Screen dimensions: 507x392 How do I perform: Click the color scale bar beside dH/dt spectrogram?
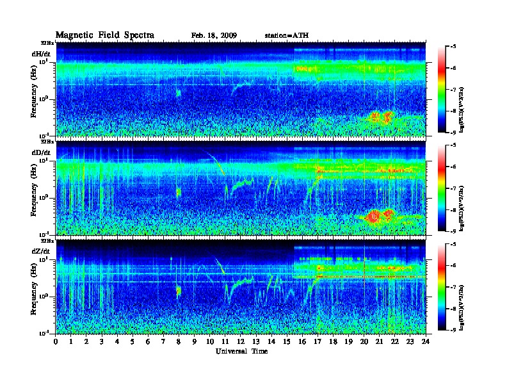click(442, 90)
